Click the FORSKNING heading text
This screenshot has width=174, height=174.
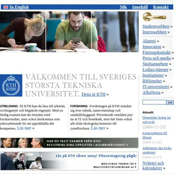tap(79, 106)
